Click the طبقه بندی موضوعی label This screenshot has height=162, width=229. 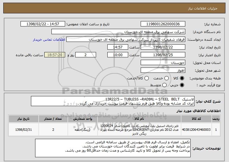(205, 78)
